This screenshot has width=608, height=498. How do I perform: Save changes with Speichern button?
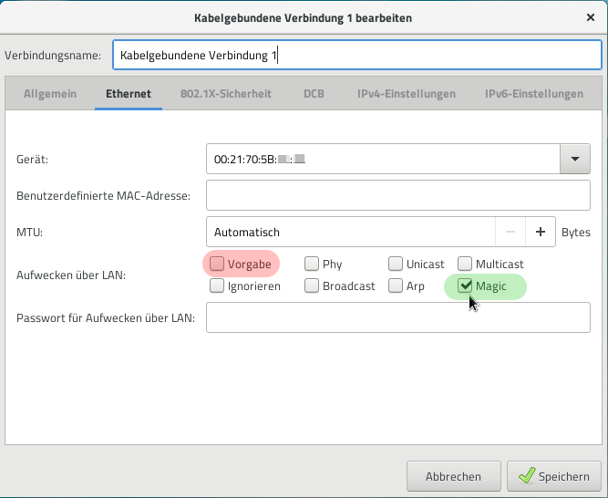(554, 476)
